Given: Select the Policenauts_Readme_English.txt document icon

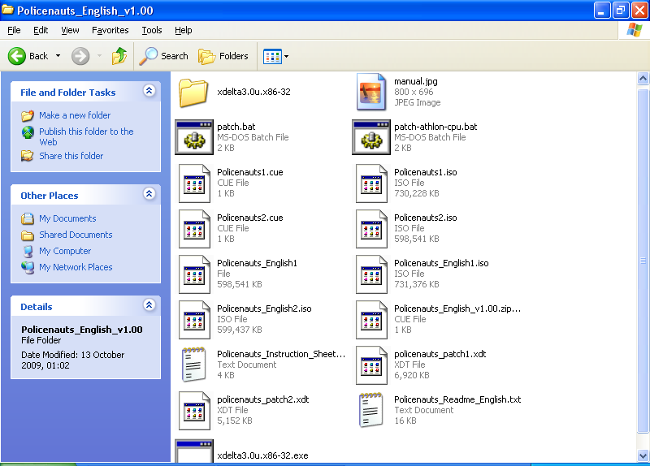Looking at the screenshot, I should pos(371,411).
